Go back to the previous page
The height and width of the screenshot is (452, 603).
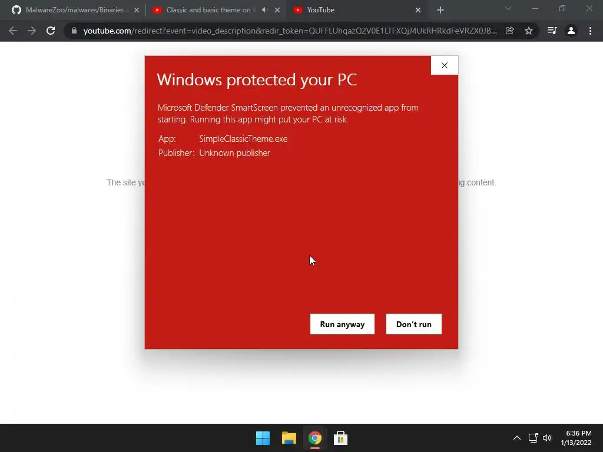[13, 31]
